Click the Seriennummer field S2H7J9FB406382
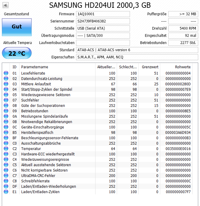This screenshot has height=206, width=200. point(103,21)
